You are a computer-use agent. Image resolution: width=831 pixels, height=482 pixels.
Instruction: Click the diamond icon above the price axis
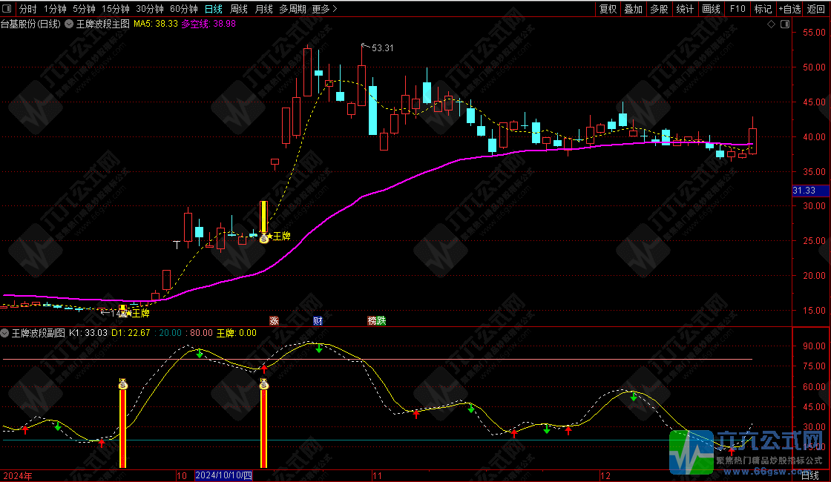tap(772, 24)
